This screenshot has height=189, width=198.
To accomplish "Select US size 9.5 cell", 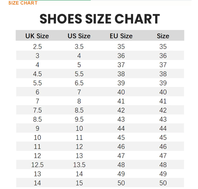I will point(79,119).
